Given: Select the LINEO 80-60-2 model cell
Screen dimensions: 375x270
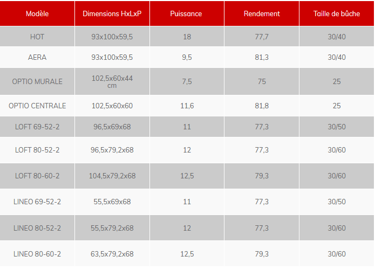Looking at the screenshot, I should point(37,254).
